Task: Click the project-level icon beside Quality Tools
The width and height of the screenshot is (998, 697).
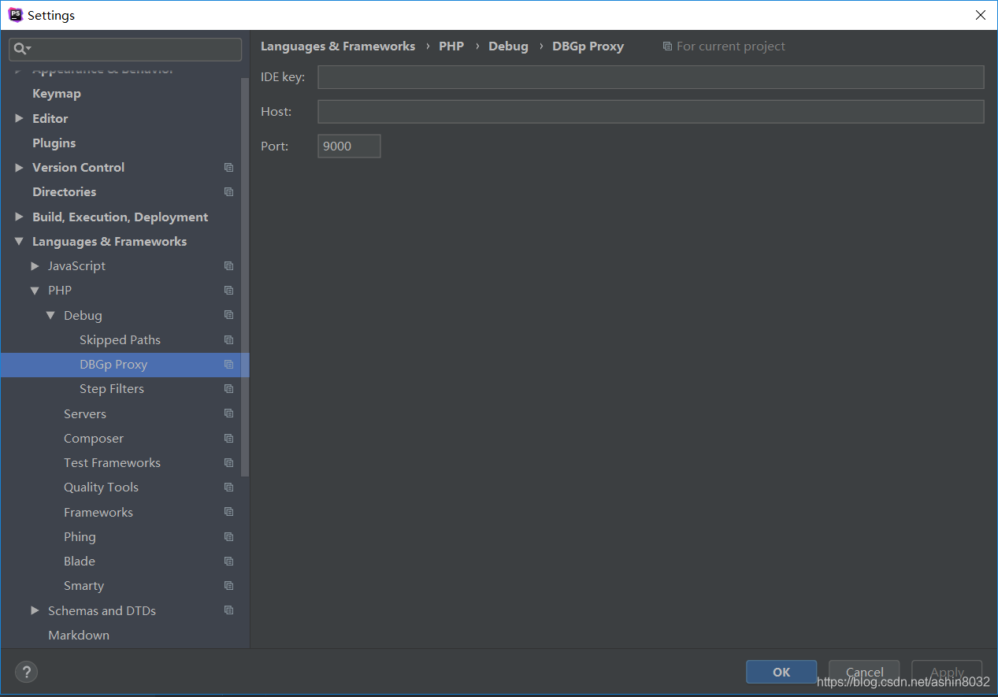Action: (x=228, y=488)
